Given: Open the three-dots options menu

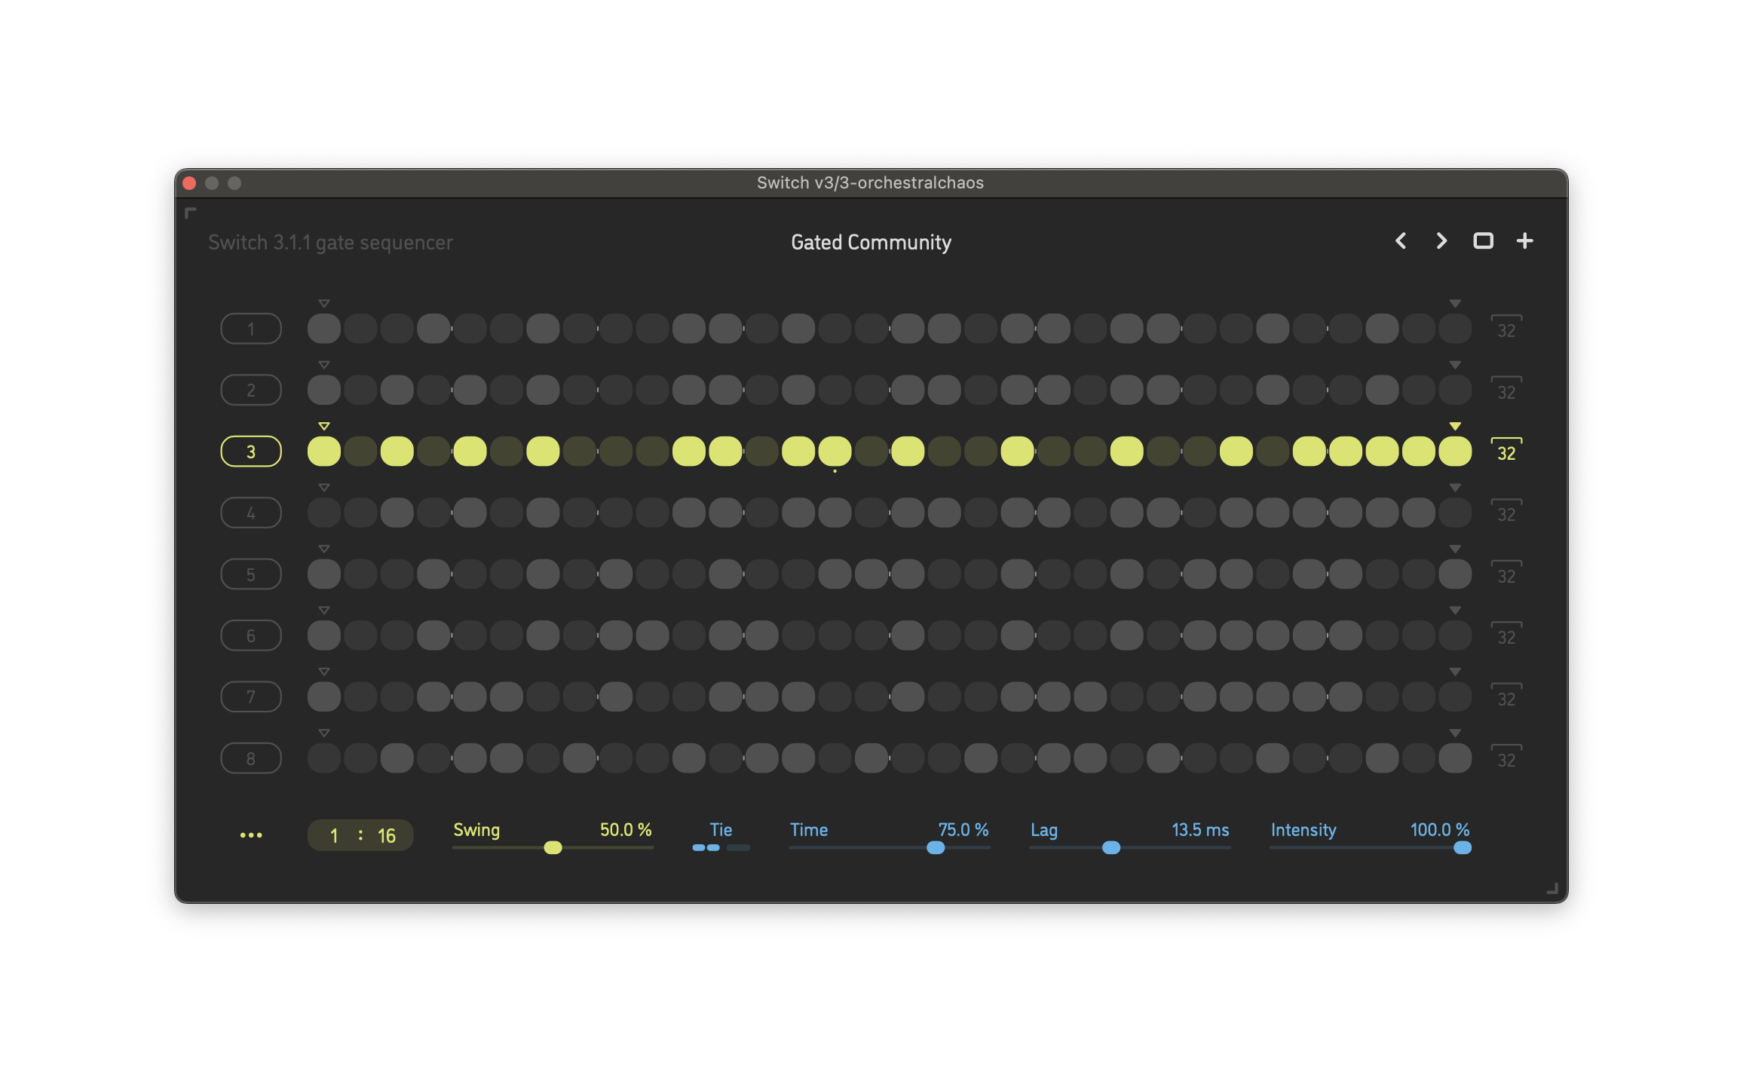Looking at the screenshot, I should pos(251,835).
